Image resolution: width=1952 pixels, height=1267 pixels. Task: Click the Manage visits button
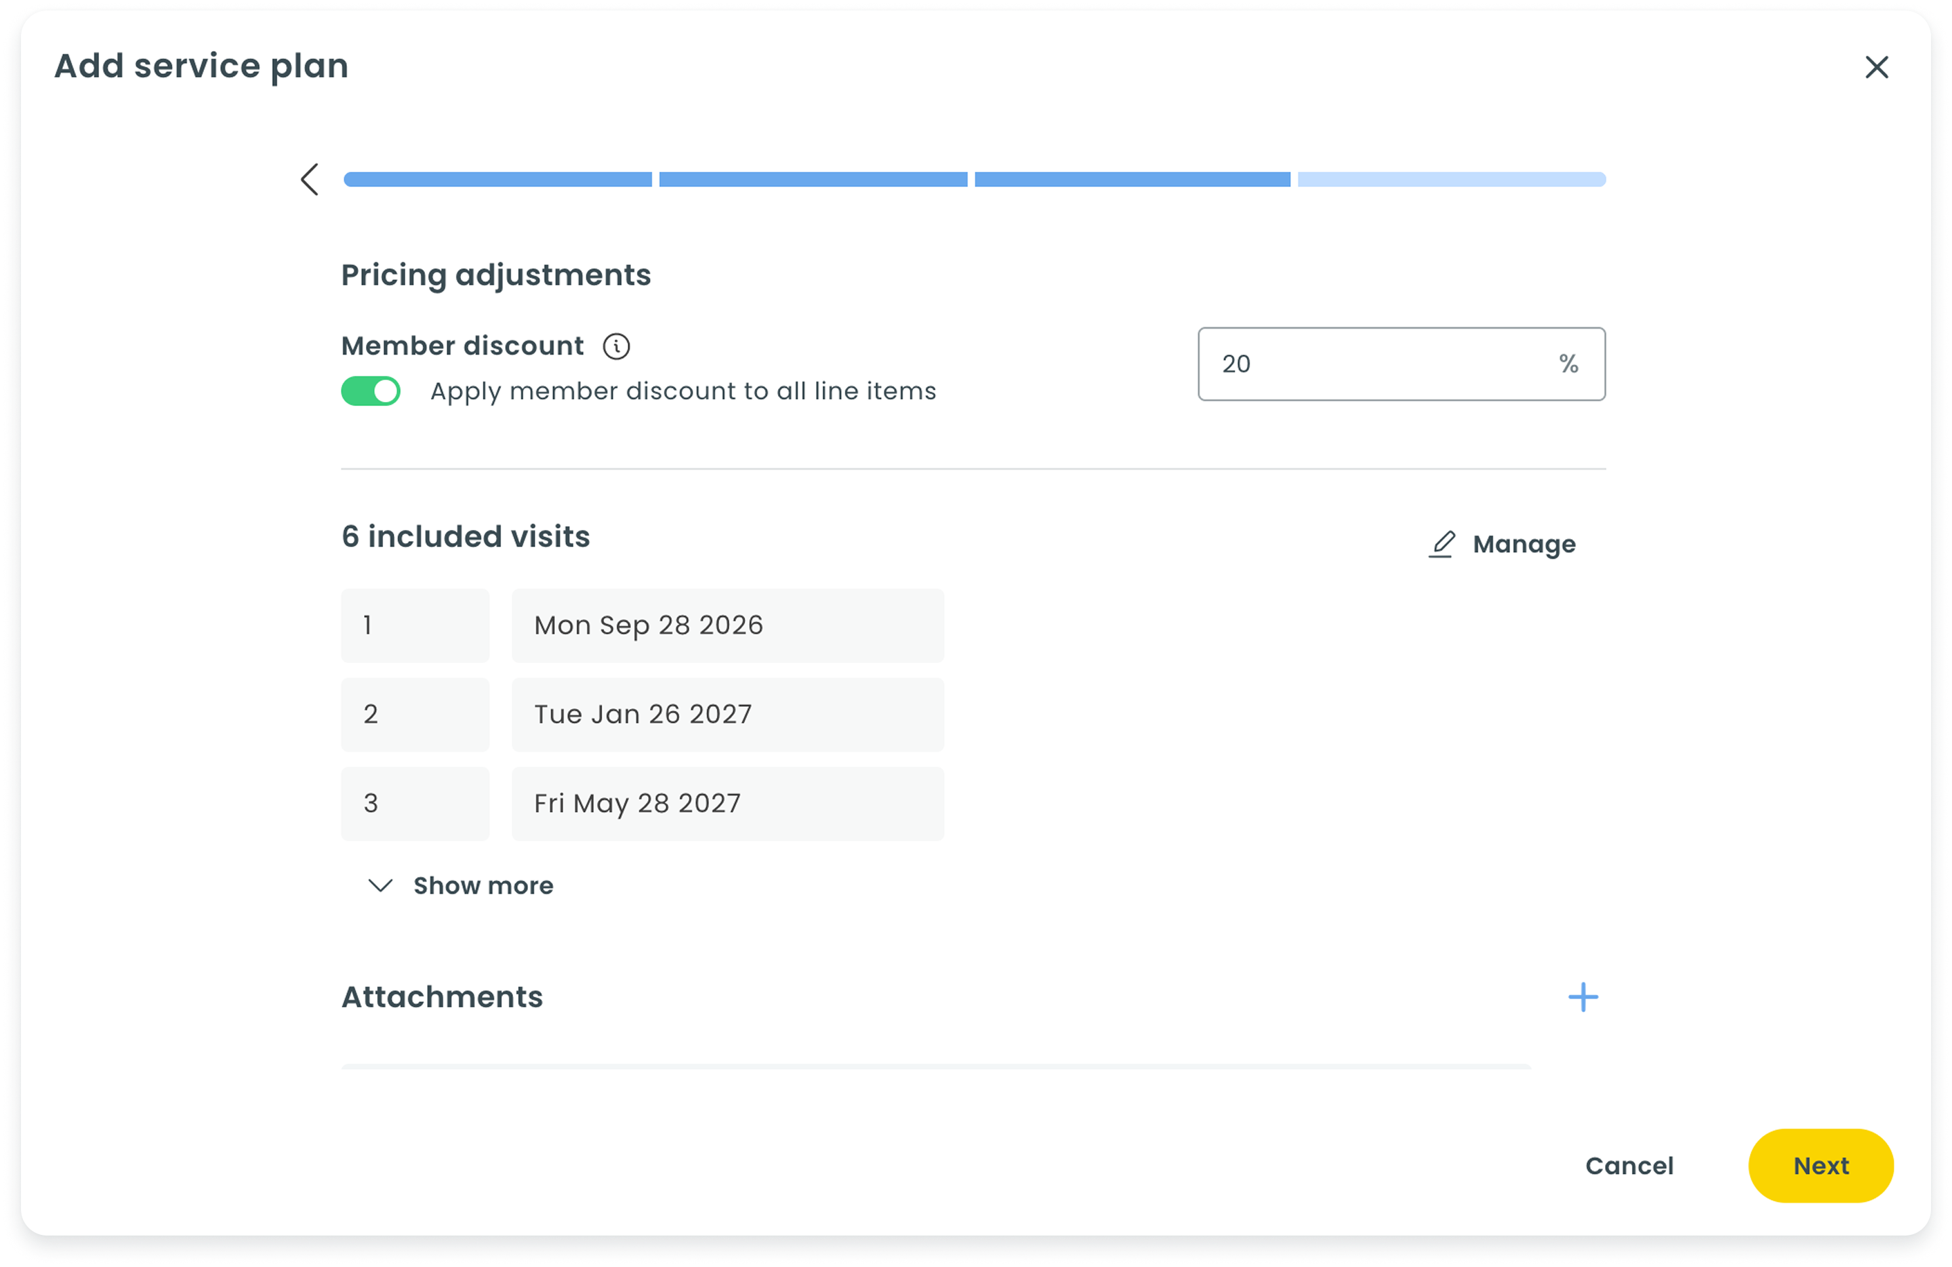1502,544
